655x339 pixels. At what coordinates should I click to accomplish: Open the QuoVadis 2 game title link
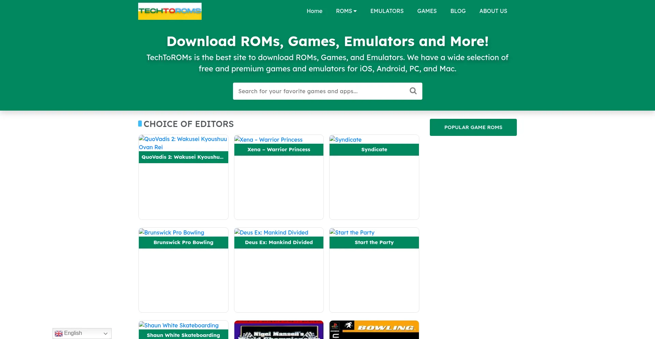(x=183, y=157)
